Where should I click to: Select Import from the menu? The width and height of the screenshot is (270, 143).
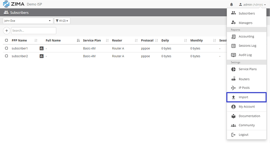(x=247, y=97)
